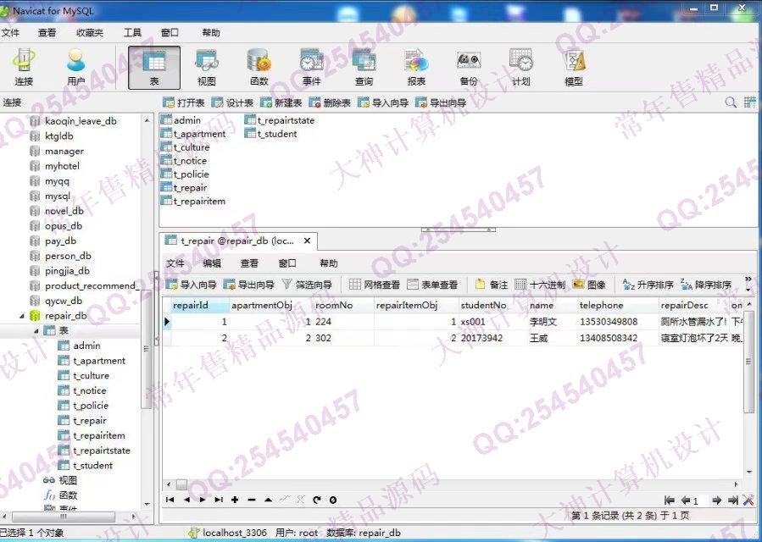
Task: Open the 函数 (Function) toolbar icon
Action: [259, 68]
